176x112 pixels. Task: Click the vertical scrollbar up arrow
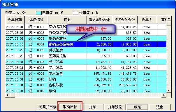click(x=169, y=19)
